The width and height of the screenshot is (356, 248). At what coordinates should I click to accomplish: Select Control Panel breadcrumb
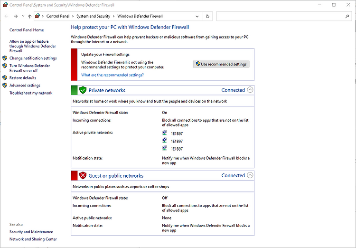click(58, 16)
